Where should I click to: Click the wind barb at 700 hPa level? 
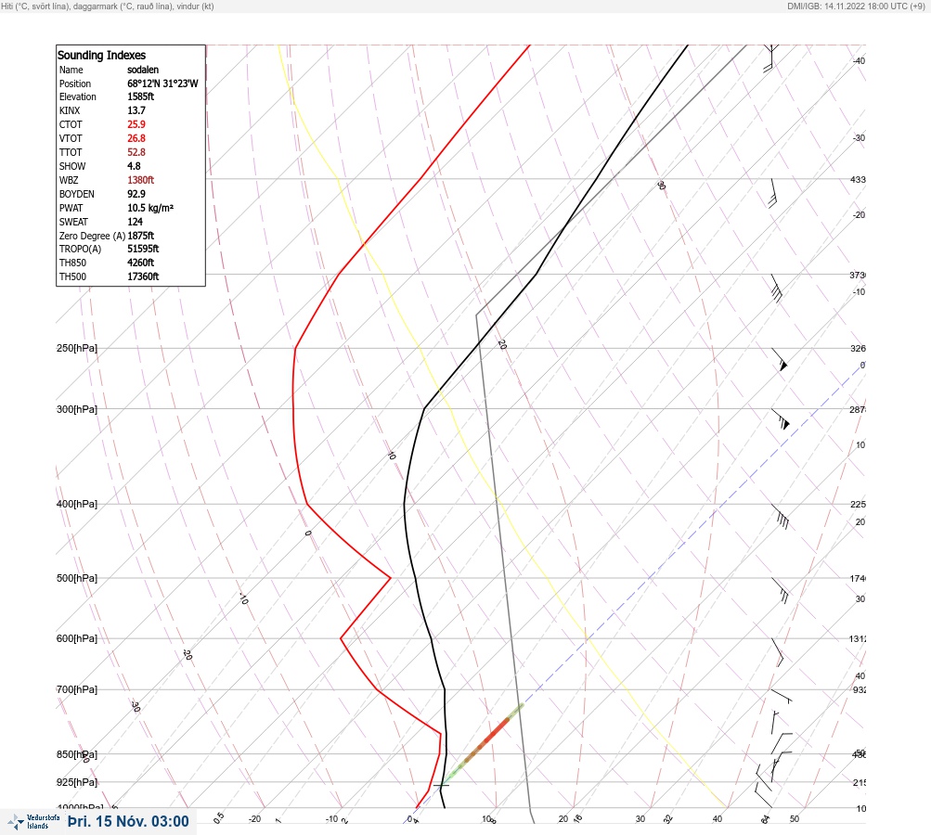[782, 696]
